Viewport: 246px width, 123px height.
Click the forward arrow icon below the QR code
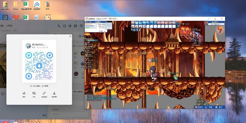(x=24, y=93)
